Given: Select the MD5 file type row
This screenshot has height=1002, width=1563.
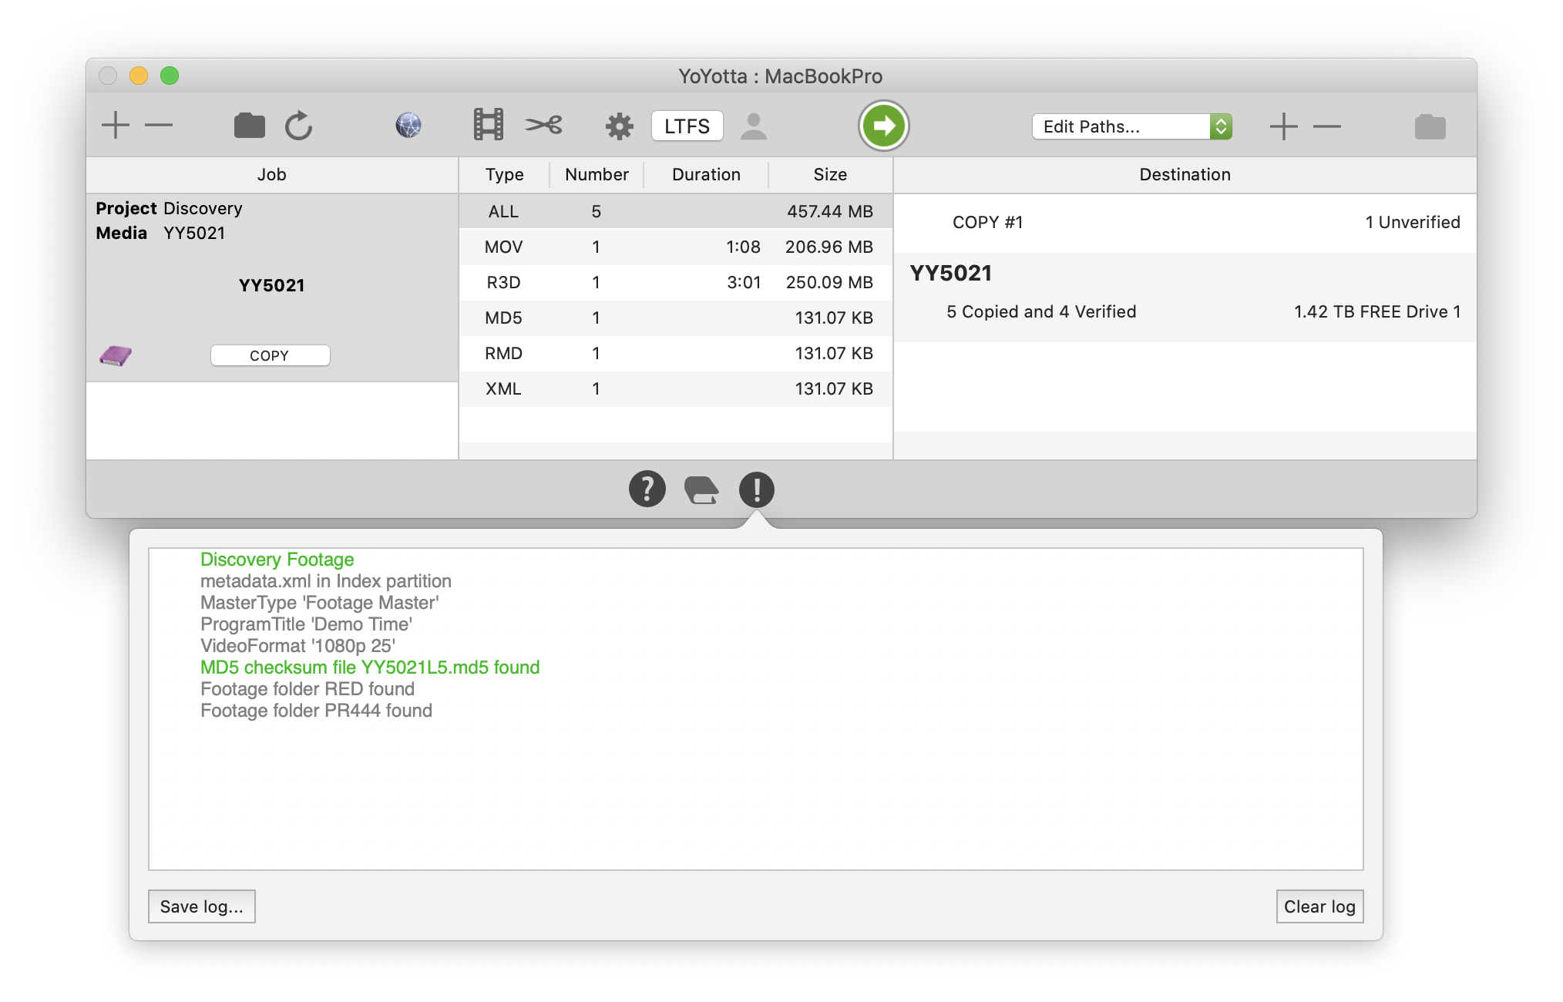Looking at the screenshot, I should [676, 318].
